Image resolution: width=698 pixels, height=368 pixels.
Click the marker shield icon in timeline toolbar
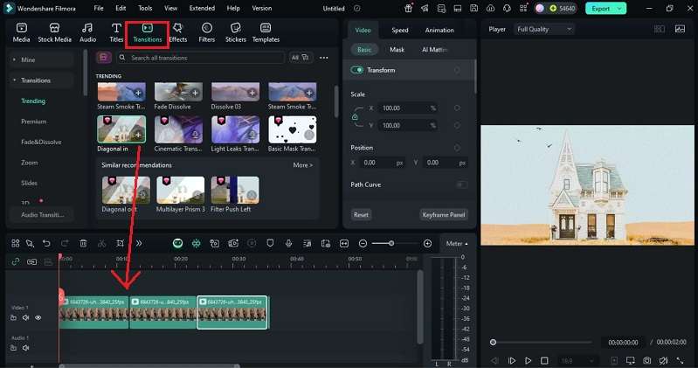(270, 243)
